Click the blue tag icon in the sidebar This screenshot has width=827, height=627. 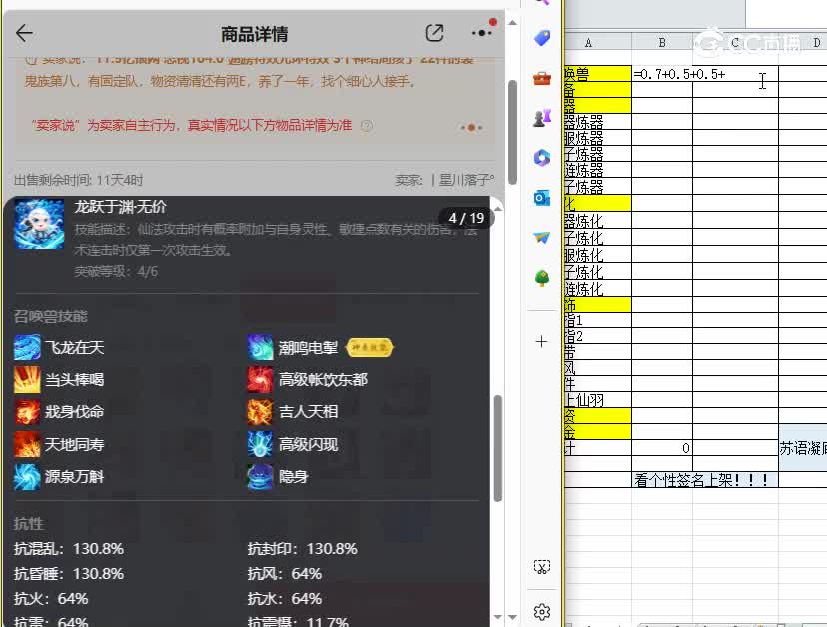tap(541, 37)
